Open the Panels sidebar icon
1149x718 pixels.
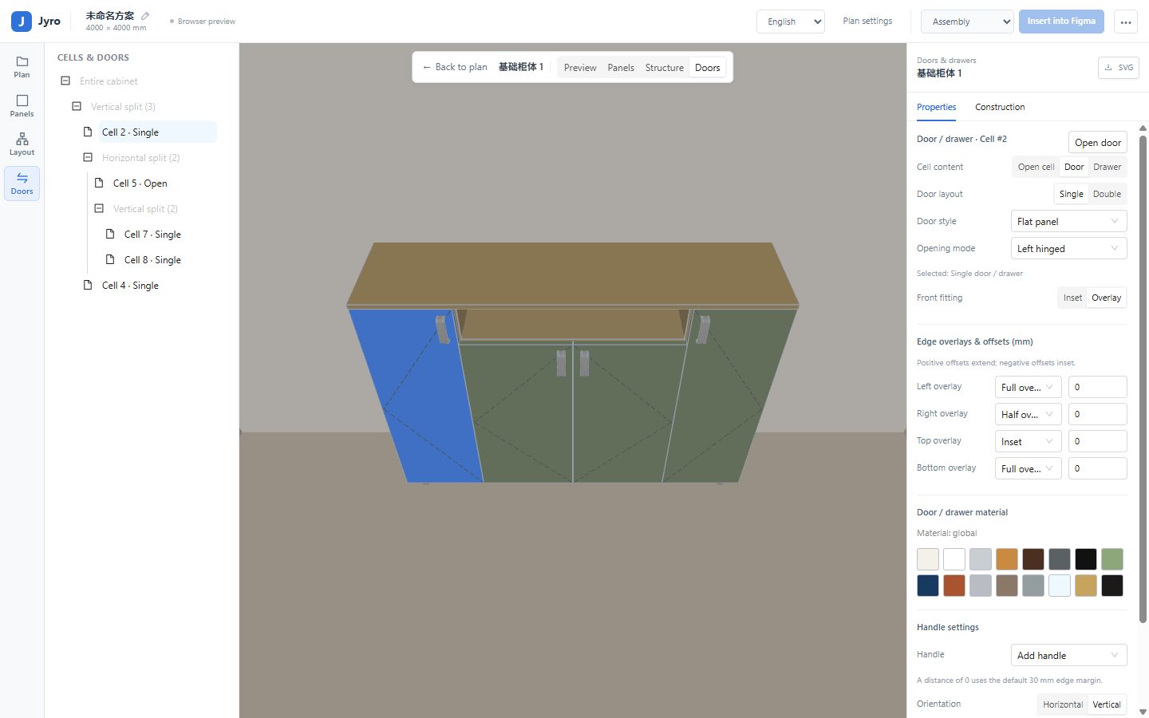(22, 106)
